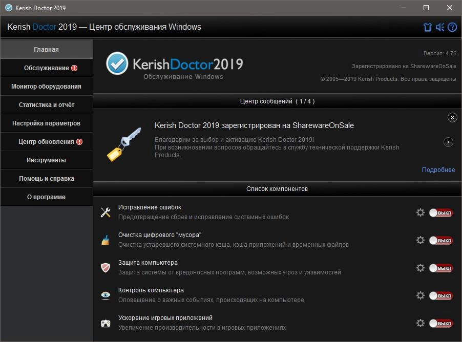Dismiss the message with the X button
The height and width of the screenshot is (342, 462).
tap(452, 118)
